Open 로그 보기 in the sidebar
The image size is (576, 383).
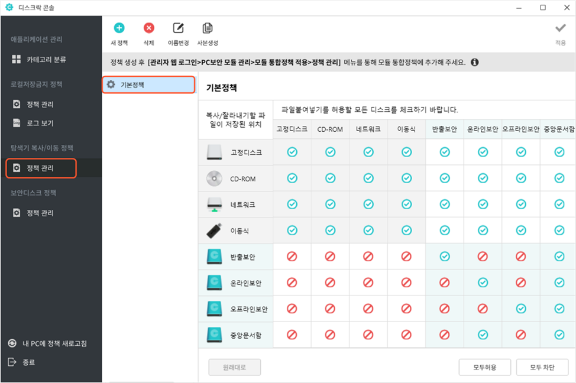pyautogui.click(x=40, y=123)
